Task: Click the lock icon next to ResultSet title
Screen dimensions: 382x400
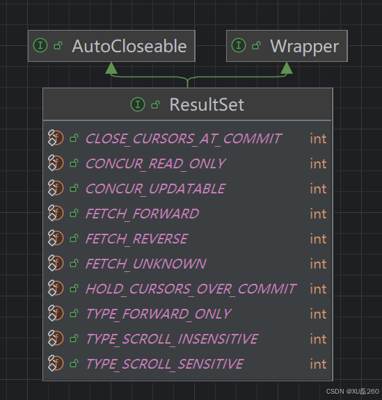Action: coord(156,104)
